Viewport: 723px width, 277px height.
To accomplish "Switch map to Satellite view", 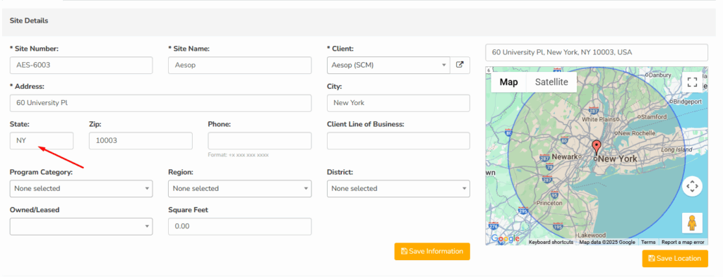I will pos(551,82).
